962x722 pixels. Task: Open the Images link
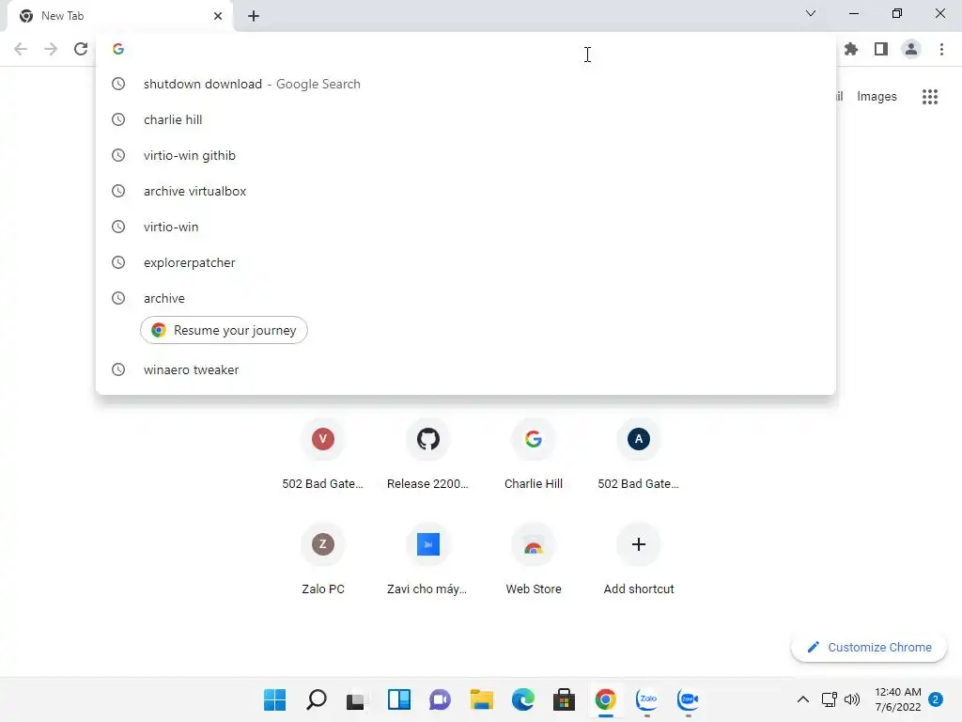click(877, 97)
